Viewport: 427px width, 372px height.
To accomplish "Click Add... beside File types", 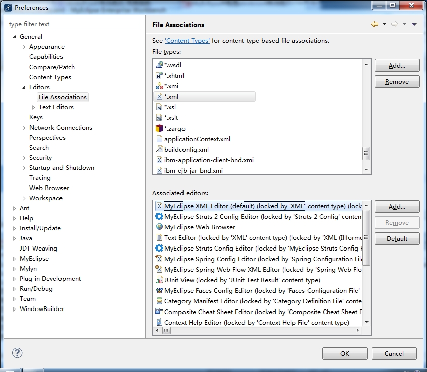I will [397, 66].
